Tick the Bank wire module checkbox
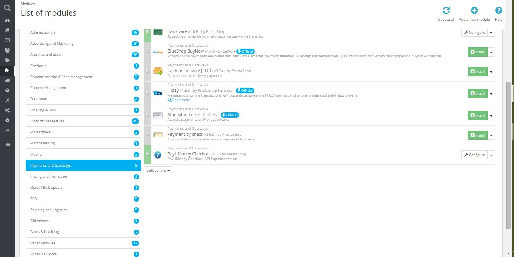The image size is (514, 257). (147, 31)
